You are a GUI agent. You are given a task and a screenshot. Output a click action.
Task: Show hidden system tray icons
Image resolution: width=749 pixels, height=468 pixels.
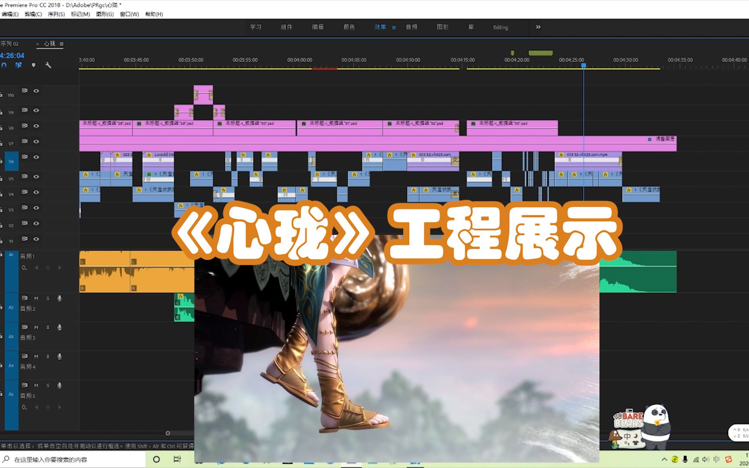coord(664,459)
